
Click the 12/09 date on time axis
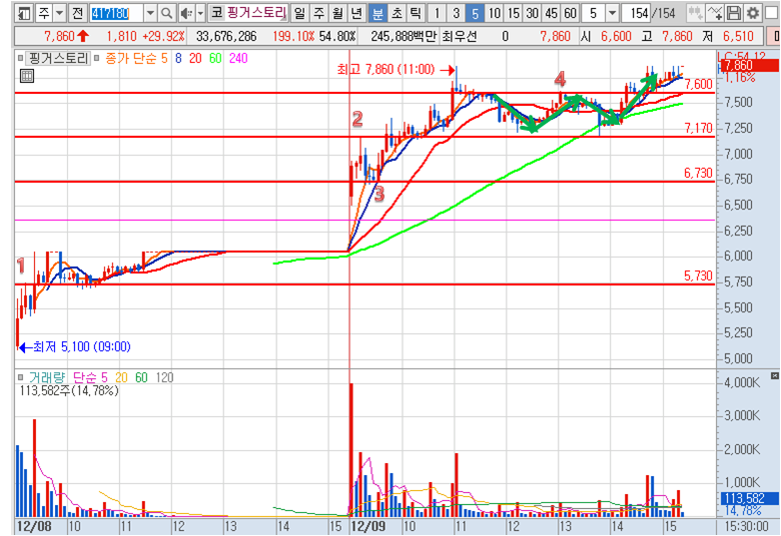point(369,526)
